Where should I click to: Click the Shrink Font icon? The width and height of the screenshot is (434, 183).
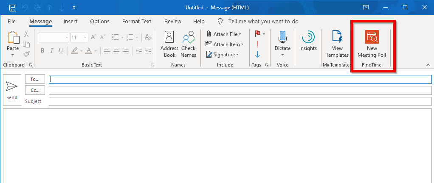tap(103, 37)
